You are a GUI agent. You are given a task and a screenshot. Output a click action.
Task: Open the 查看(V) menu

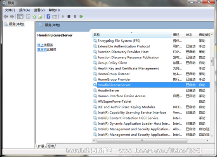tap(39, 10)
